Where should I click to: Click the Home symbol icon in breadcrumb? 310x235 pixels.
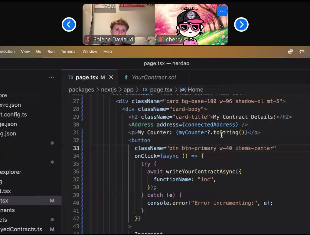(183, 90)
